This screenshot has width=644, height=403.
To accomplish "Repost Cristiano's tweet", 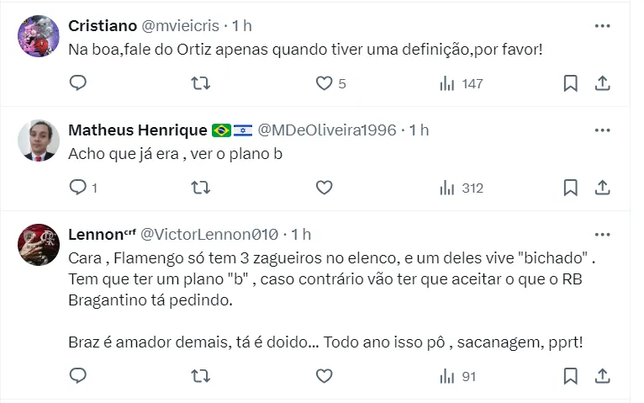I will click(x=201, y=83).
